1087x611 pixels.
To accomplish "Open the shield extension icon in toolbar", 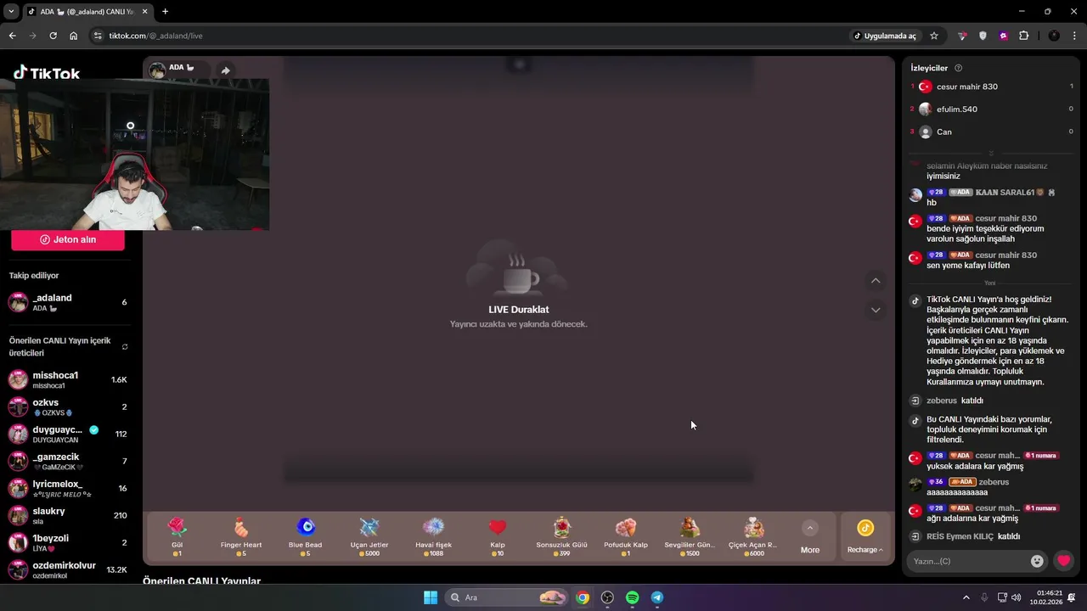I will [x=983, y=36].
